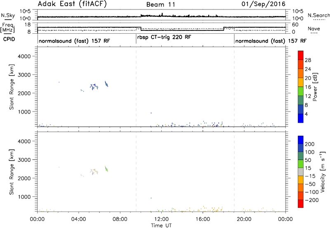This screenshot has width=330, height=228.
Task: Click the '28' label on the Power colorbar
Action: tap(308, 60)
